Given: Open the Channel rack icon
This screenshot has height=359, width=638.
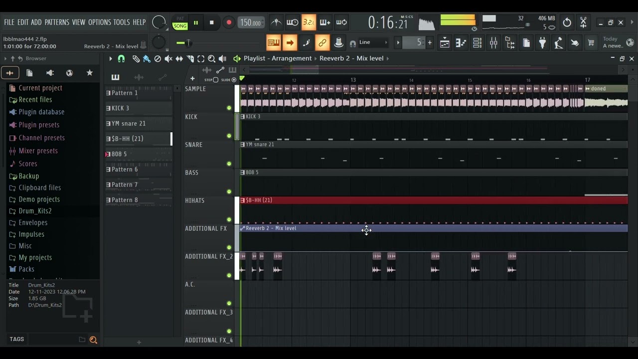Looking at the screenshot, I should [x=477, y=43].
